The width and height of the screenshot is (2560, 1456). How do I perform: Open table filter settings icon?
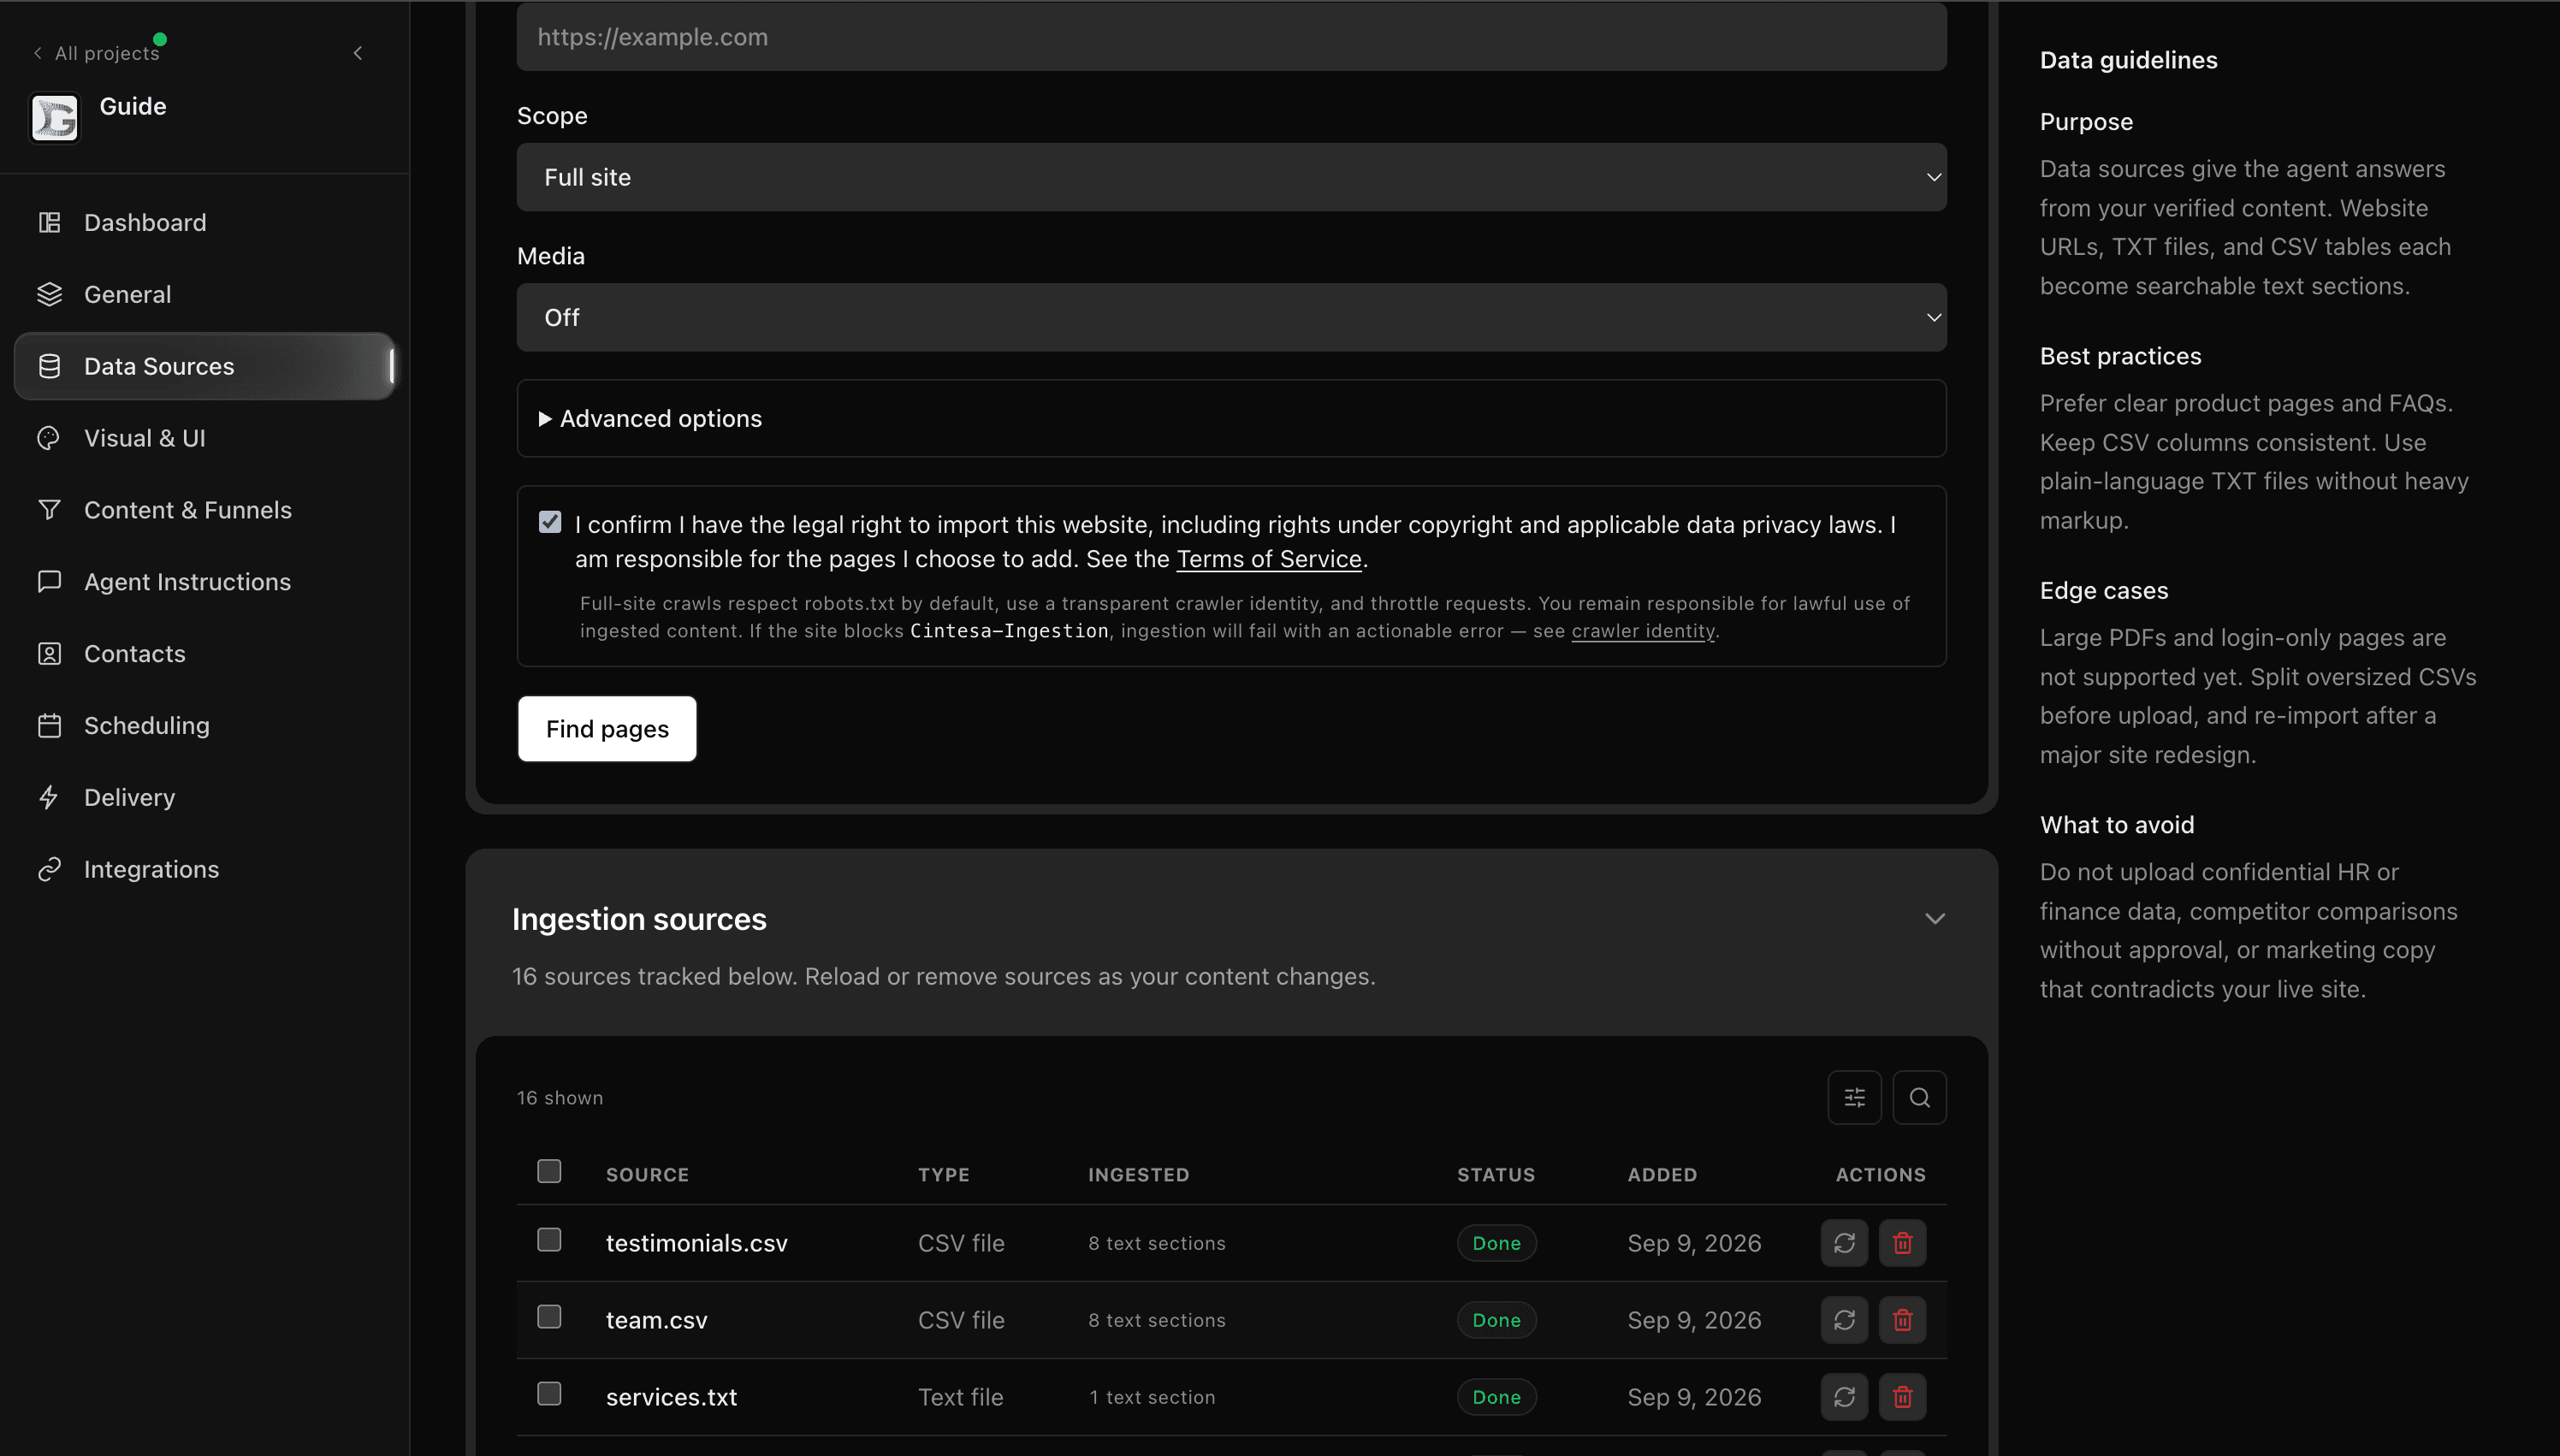pyautogui.click(x=1854, y=1098)
